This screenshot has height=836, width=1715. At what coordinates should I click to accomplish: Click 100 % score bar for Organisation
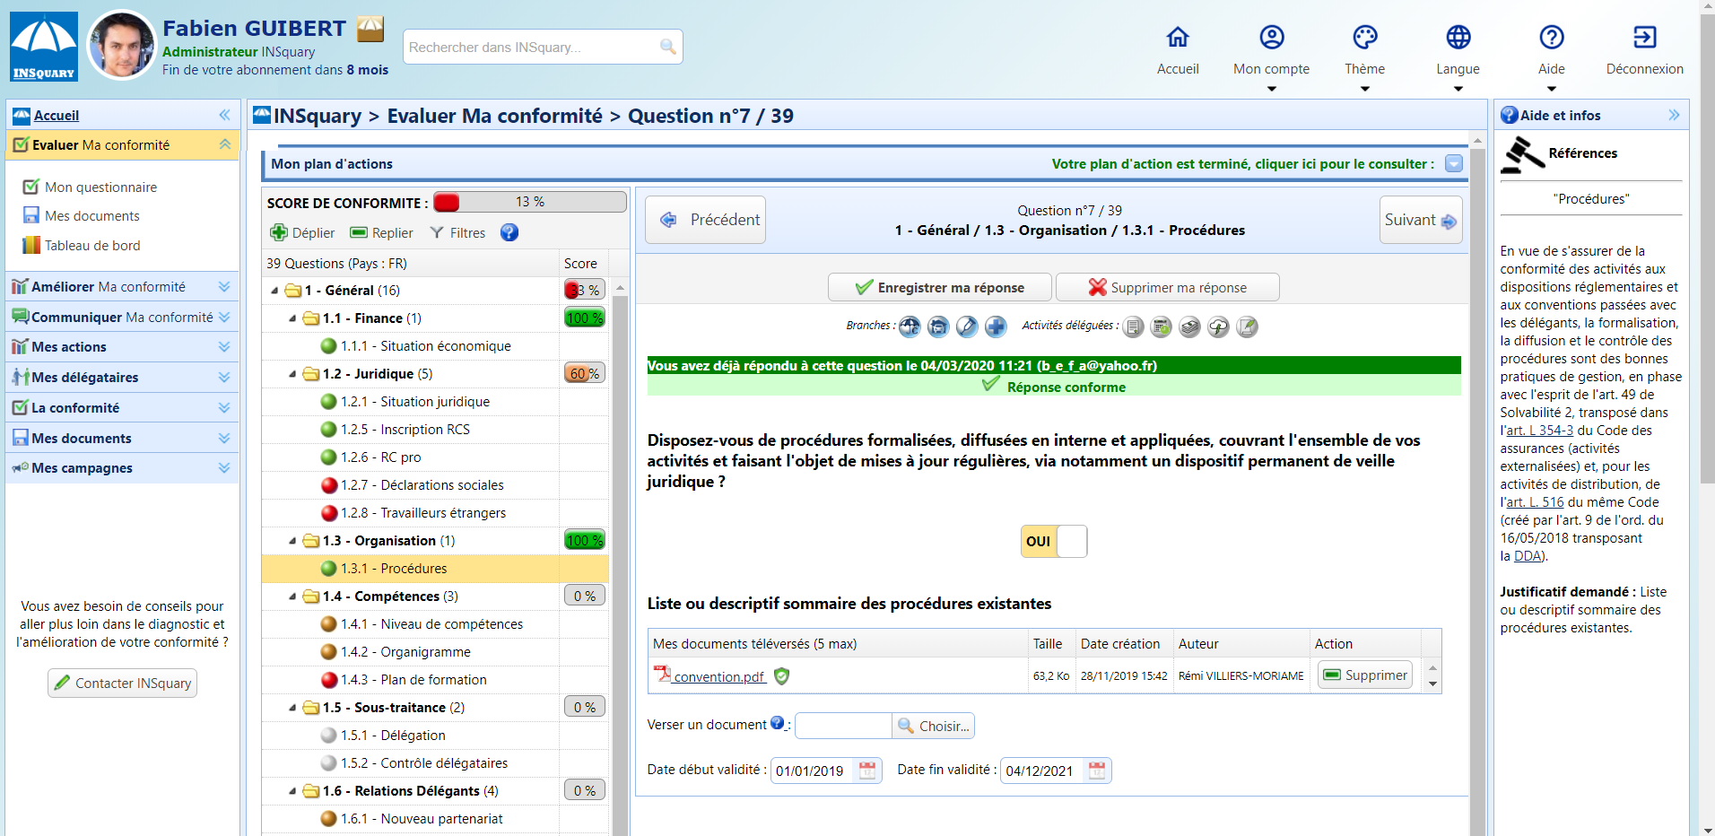pyautogui.click(x=584, y=541)
